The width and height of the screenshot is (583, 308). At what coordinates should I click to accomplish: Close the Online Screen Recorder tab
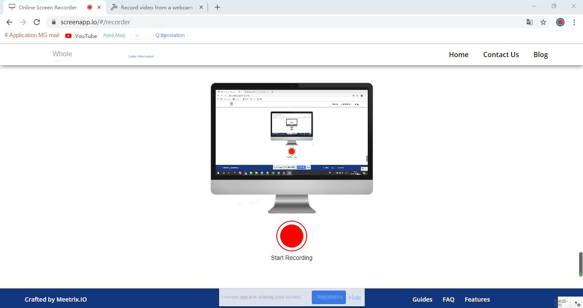point(99,7)
